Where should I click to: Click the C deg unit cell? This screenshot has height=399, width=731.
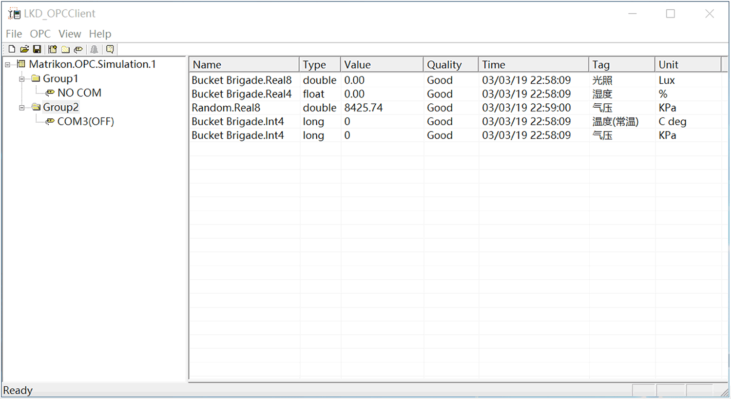(673, 121)
